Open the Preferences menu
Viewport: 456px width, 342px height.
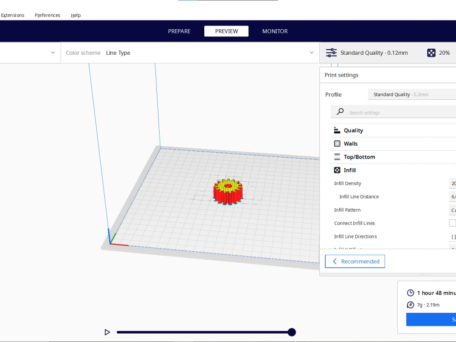click(47, 15)
